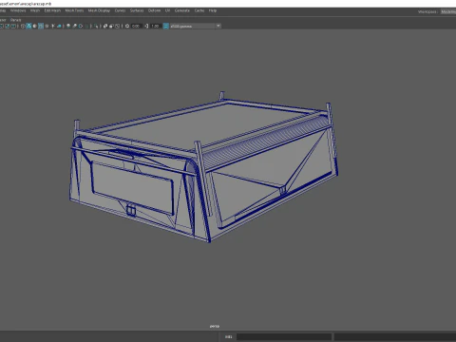Click the Gamma reset icon

146,26
